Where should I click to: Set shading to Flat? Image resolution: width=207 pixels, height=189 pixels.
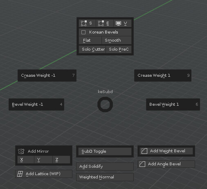90,40
